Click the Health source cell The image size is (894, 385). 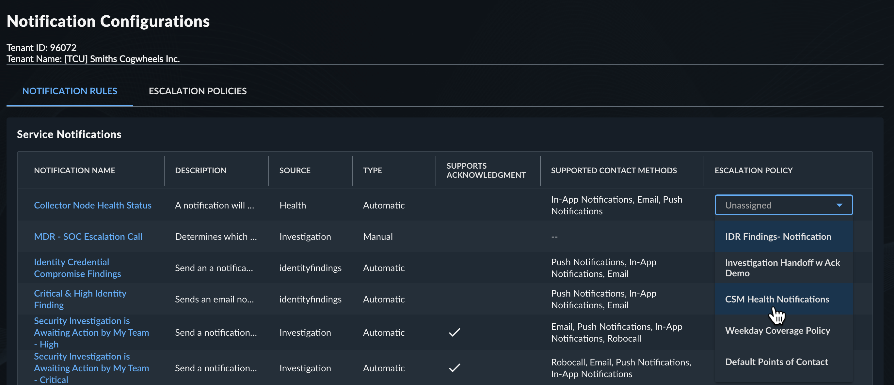click(x=293, y=205)
